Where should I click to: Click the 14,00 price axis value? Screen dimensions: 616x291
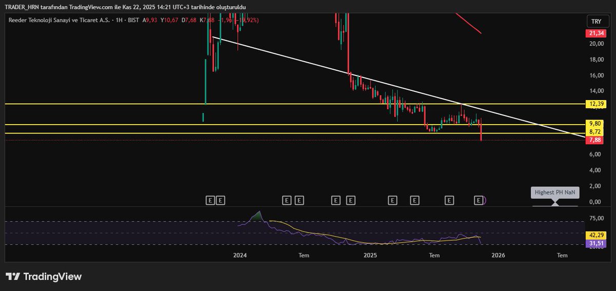pos(596,91)
